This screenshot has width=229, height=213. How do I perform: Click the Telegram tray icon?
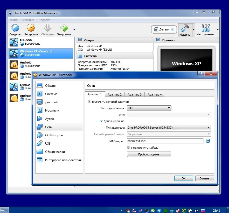tap(159, 210)
